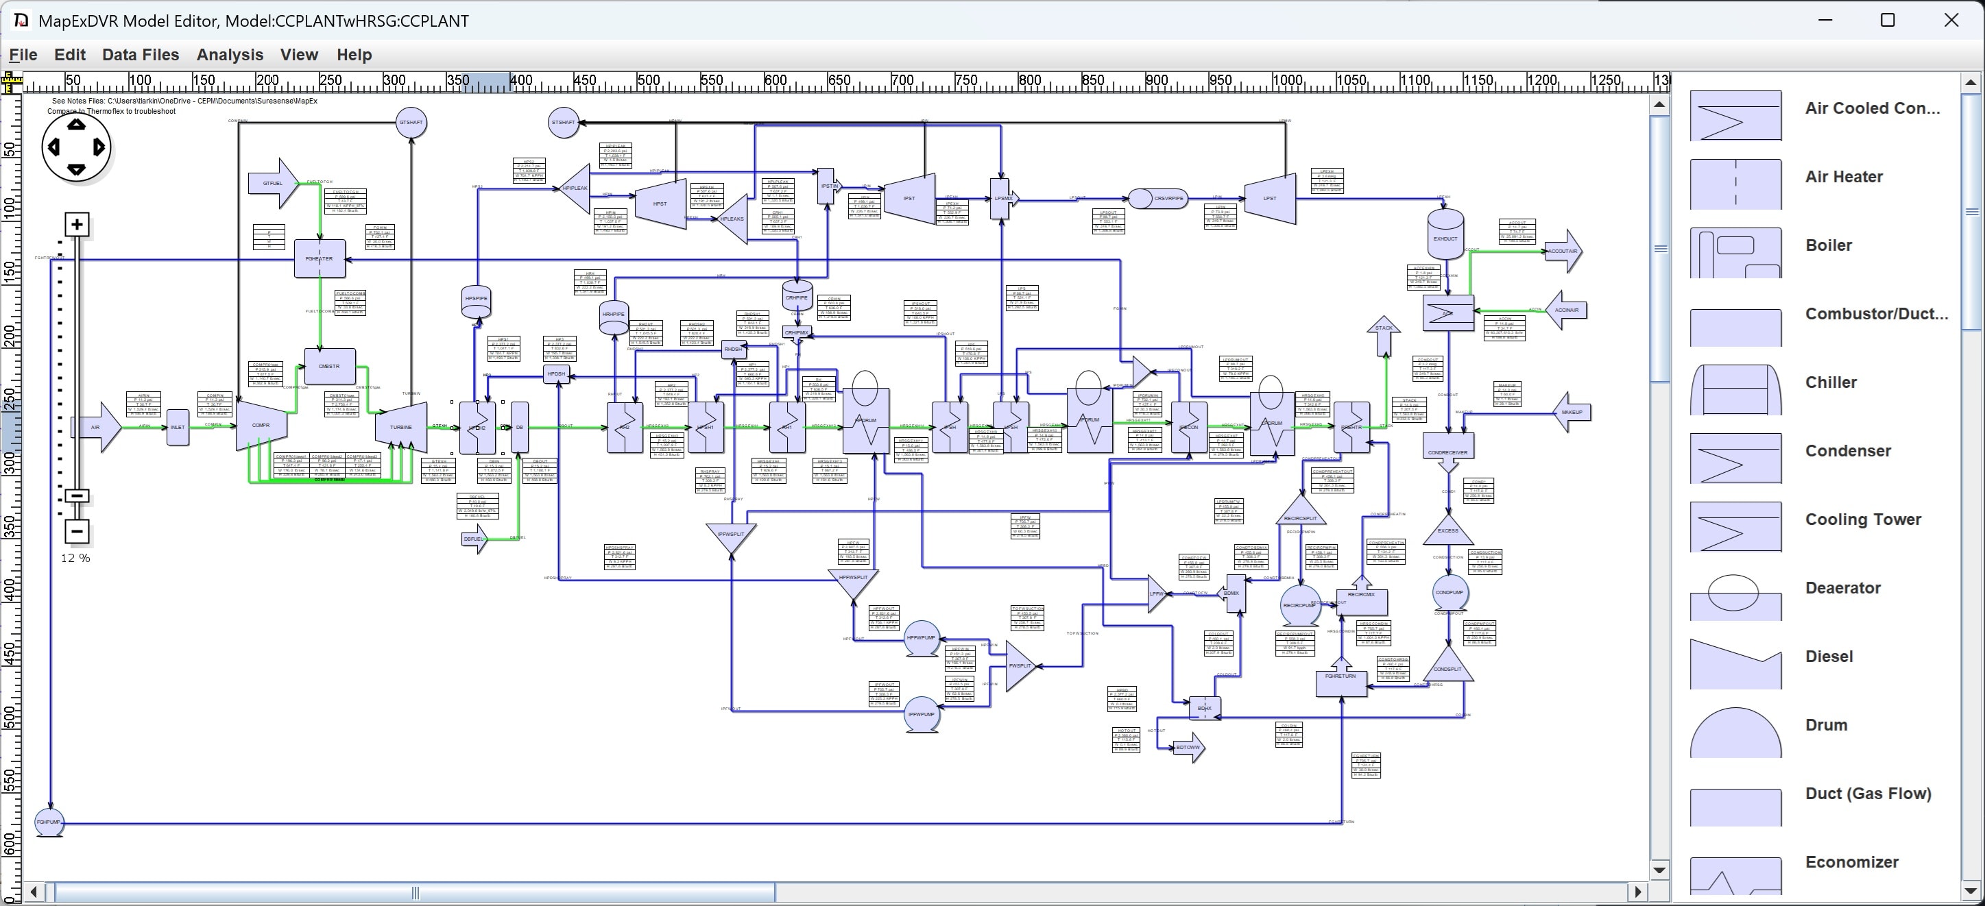Select the Air Heater palette icon
The height and width of the screenshot is (906, 1985).
click(1735, 184)
